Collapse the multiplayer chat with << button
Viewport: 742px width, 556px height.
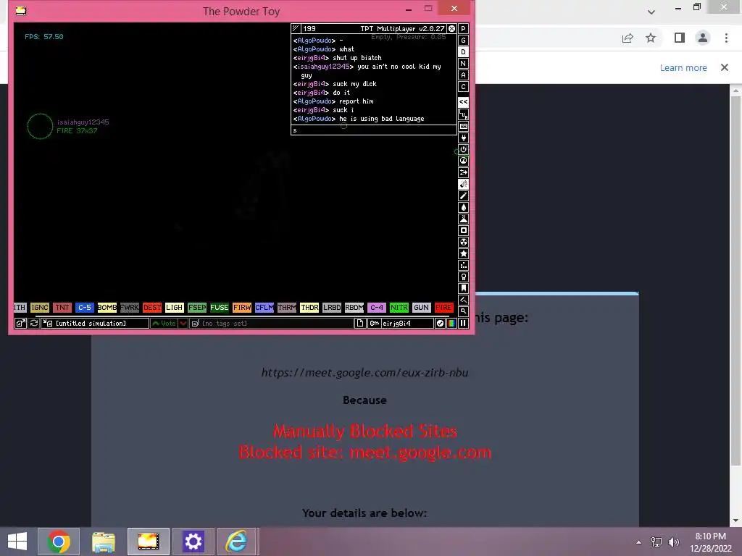[x=463, y=101]
